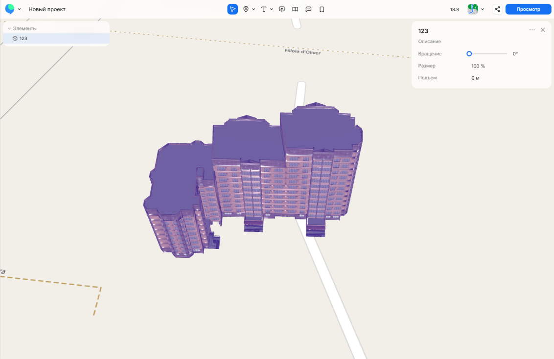
Task: Click the share icon button
Action: tap(497, 9)
